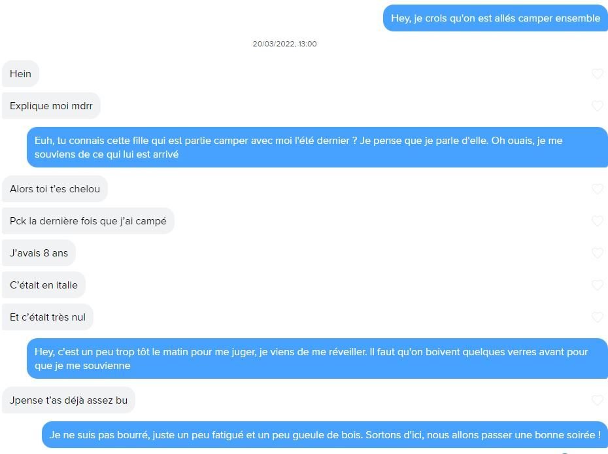The height and width of the screenshot is (454, 608).
Task: Click the "Jpense t'as déjà assez bu" bubble
Action: (69, 400)
